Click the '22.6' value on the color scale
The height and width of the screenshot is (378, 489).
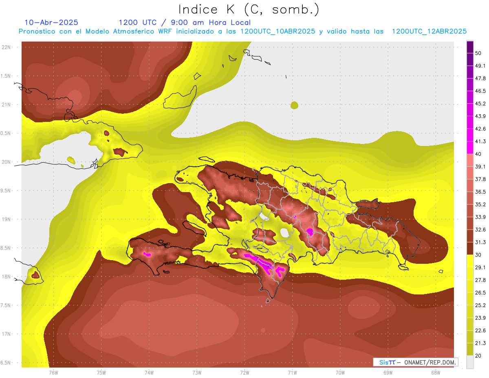click(x=480, y=330)
